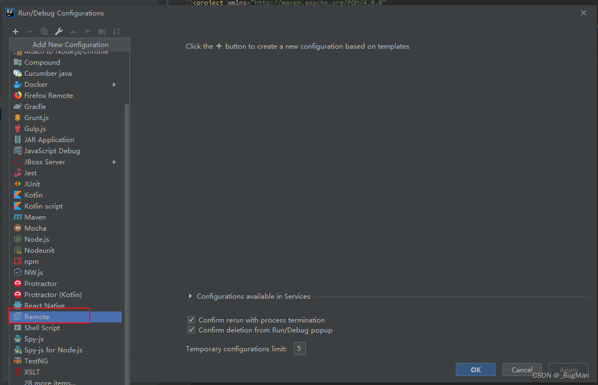Image resolution: width=598 pixels, height=385 pixels.
Task: Select Gradle configuration type
Action: (66, 106)
